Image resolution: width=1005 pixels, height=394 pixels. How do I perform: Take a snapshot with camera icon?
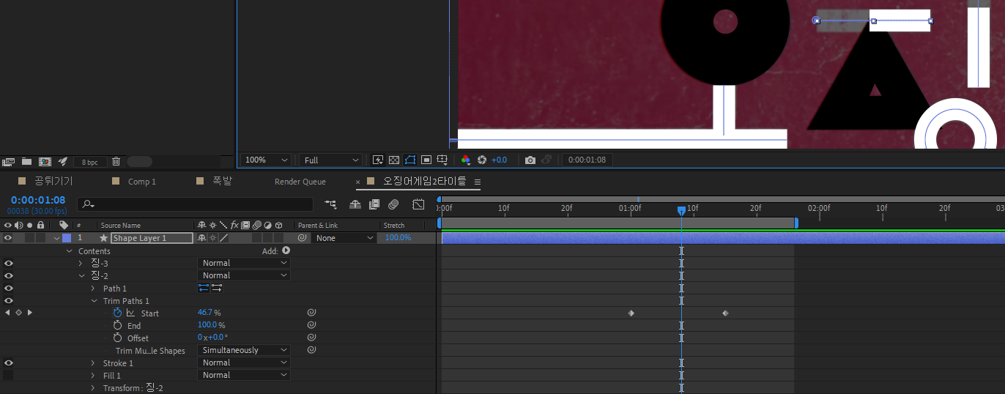pyautogui.click(x=530, y=160)
